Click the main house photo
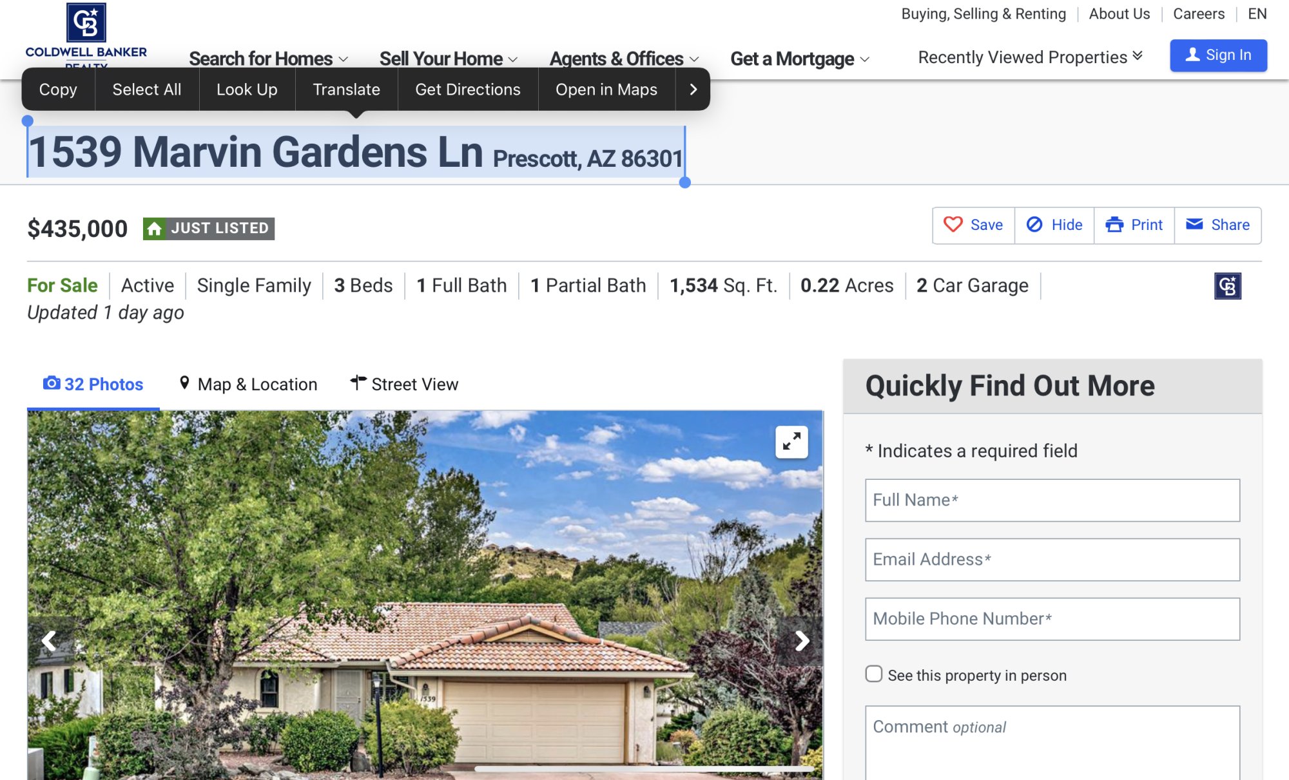The width and height of the screenshot is (1289, 780). tap(425, 595)
